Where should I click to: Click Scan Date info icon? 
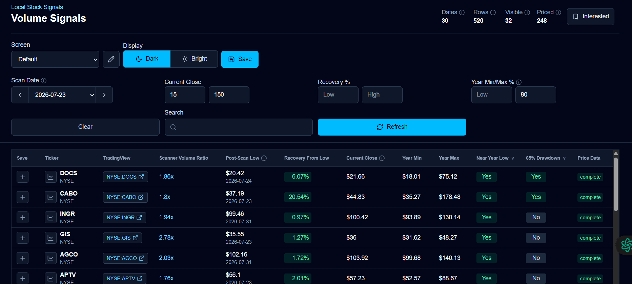[x=44, y=81]
